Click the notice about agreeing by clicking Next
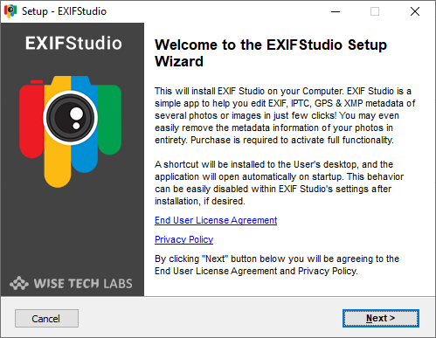Image resolution: width=436 pixels, height=338 pixels. pyautogui.click(x=277, y=265)
